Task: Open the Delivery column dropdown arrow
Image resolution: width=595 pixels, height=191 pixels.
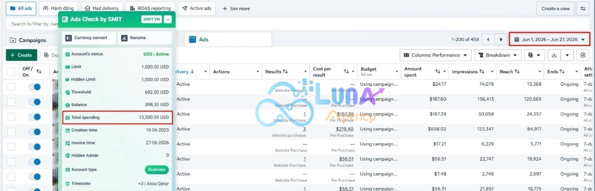Action: tap(206, 72)
